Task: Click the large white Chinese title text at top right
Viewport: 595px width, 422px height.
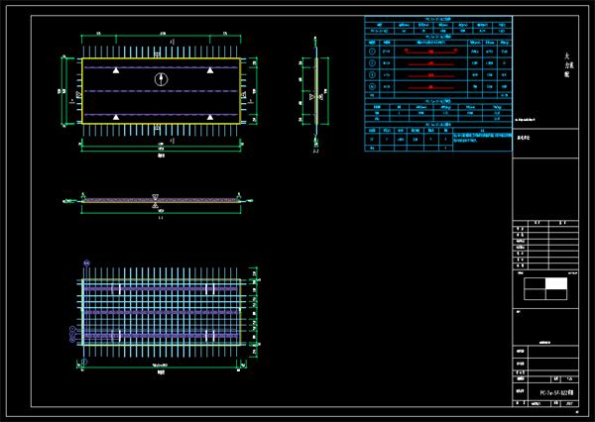Action: click(567, 65)
